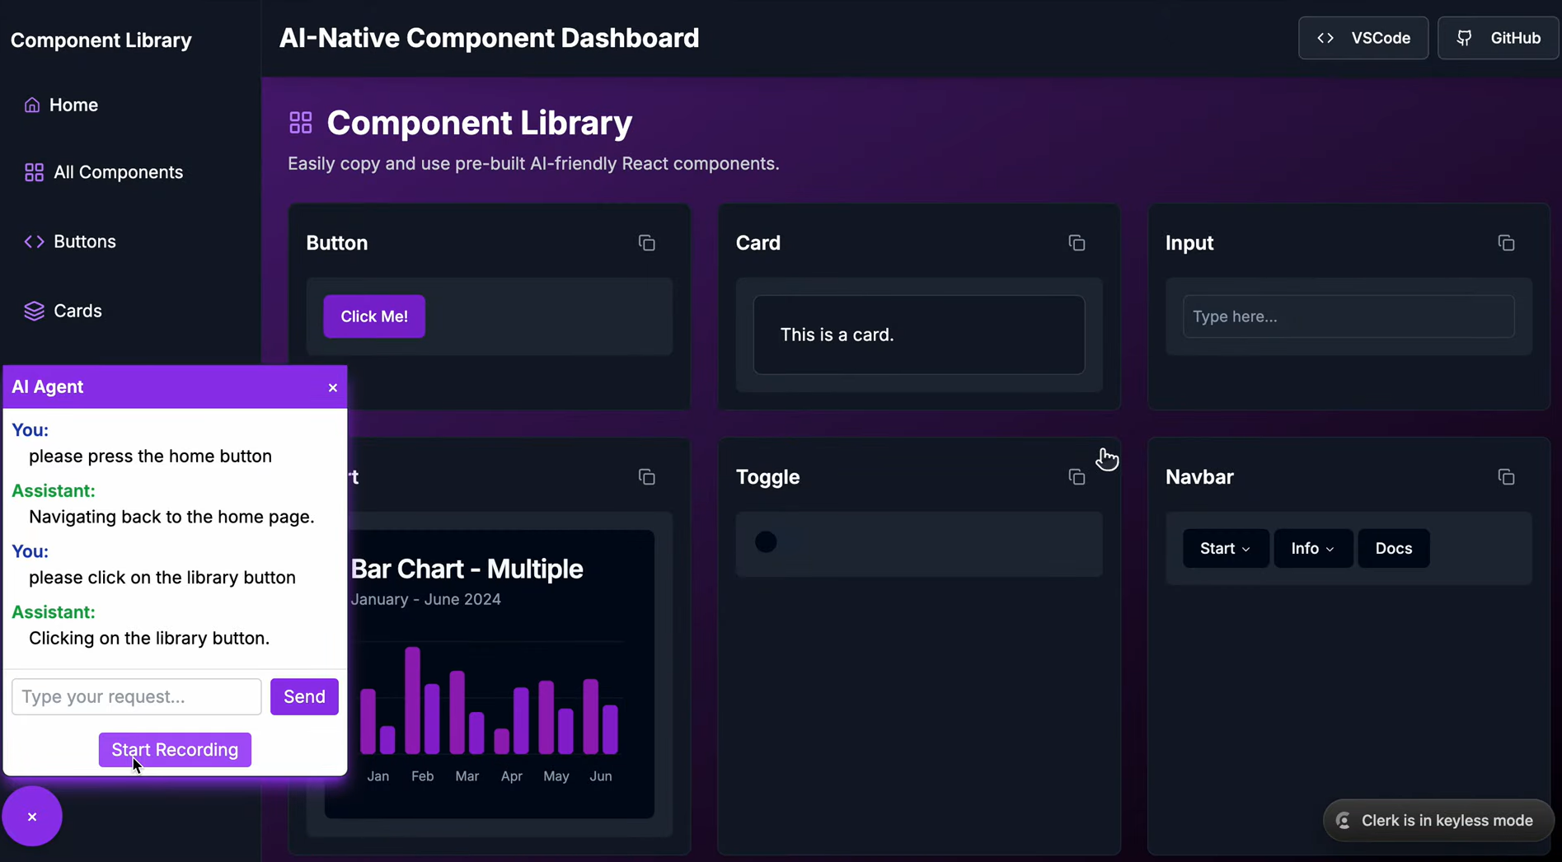Flip the Toggle component switch
The image size is (1562, 862).
click(766, 541)
